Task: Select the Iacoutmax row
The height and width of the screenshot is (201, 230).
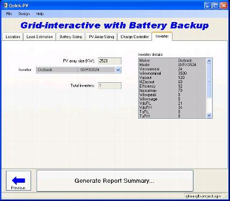Action: coord(172,90)
